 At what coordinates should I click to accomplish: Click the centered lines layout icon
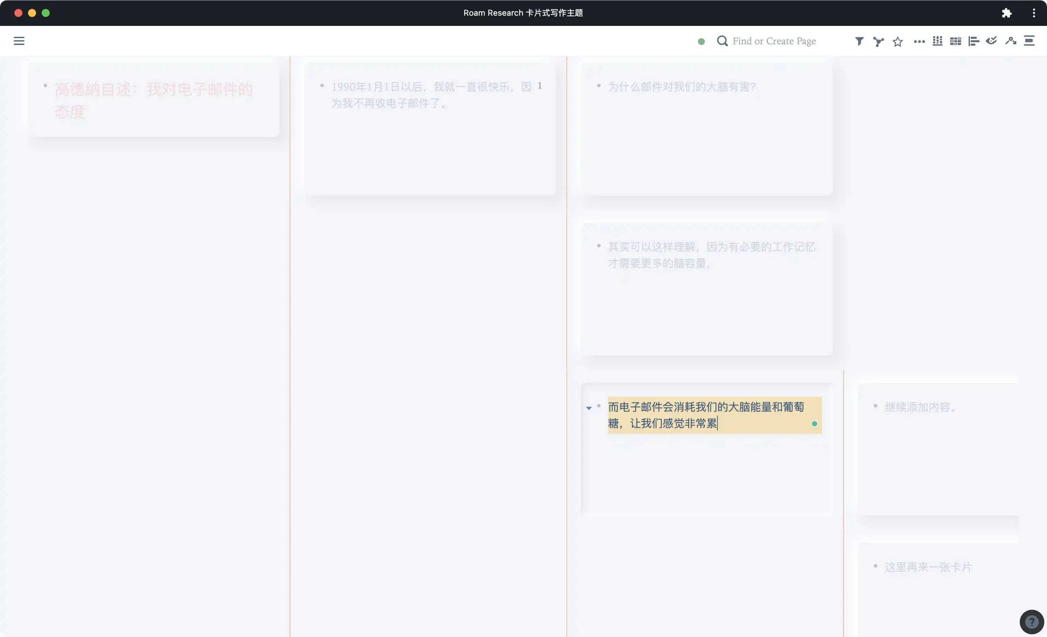1029,41
